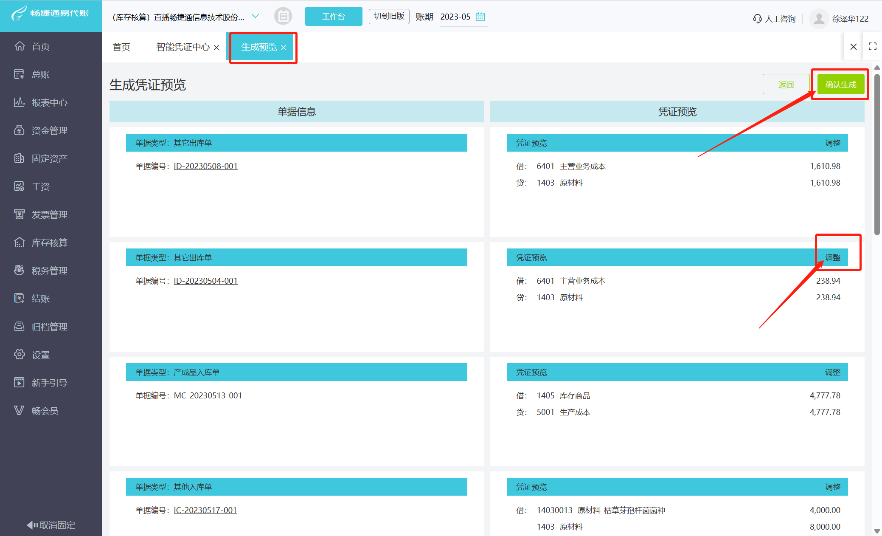Screen dimensions: 882x536
Task: Click the round document icon beside company name
Action: click(x=283, y=17)
